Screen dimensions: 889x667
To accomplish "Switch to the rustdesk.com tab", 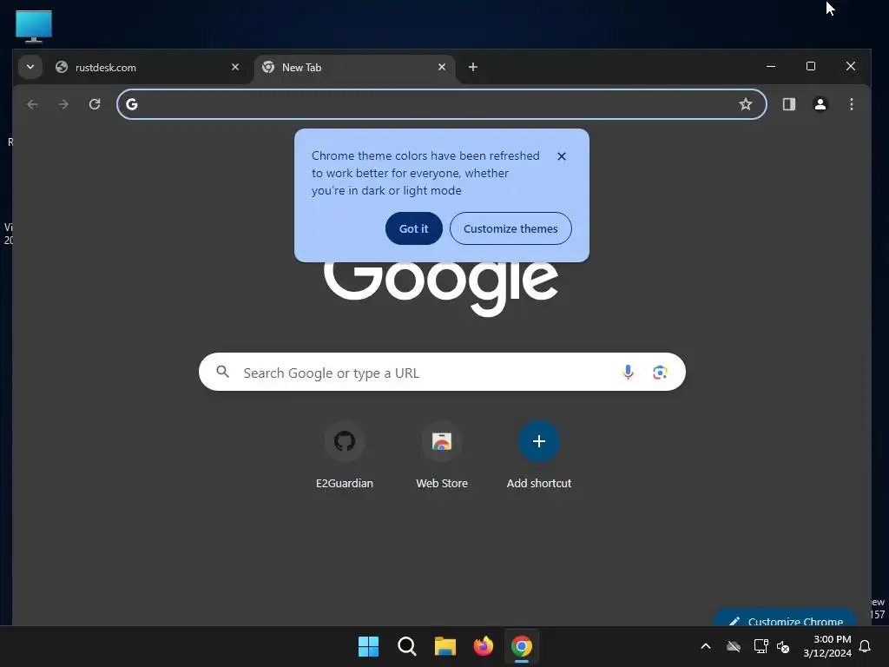I will tap(148, 68).
